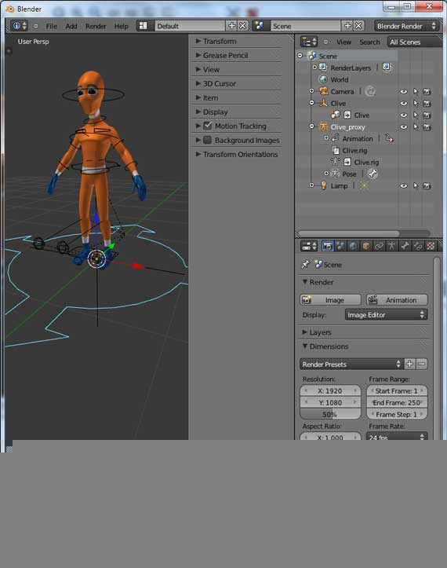The width and height of the screenshot is (447, 568).
Task: Select the World properties tab icon
Action: point(354,247)
